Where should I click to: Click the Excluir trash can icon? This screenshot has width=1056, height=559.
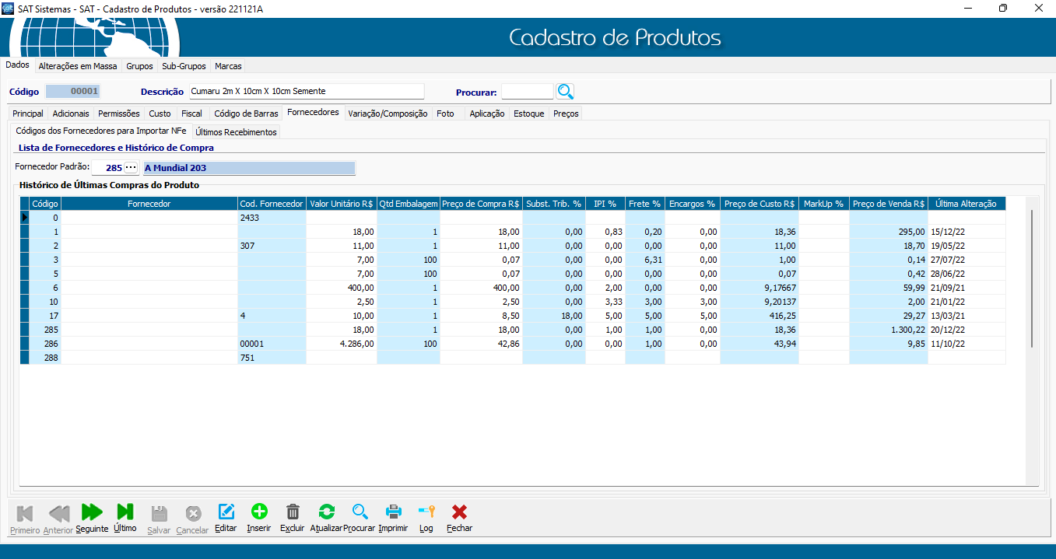(293, 512)
